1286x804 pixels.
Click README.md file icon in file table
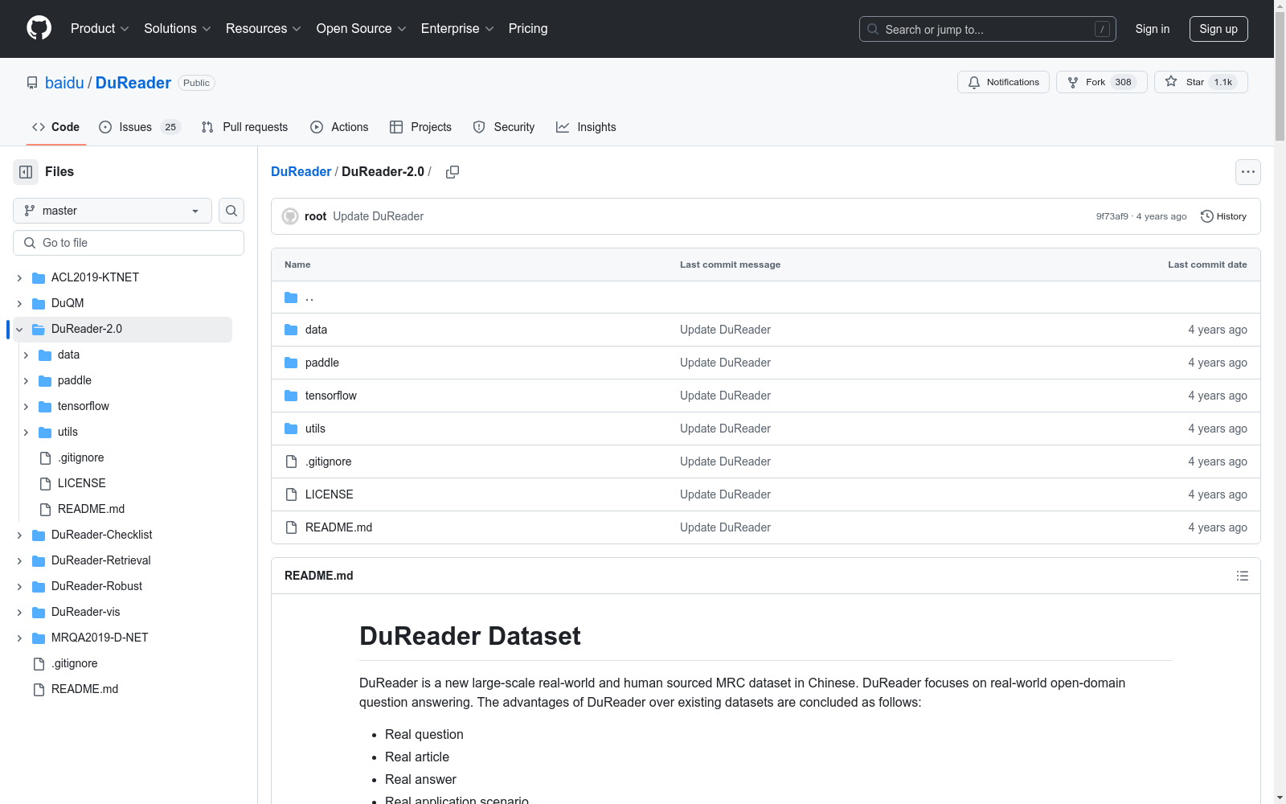[291, 527]
